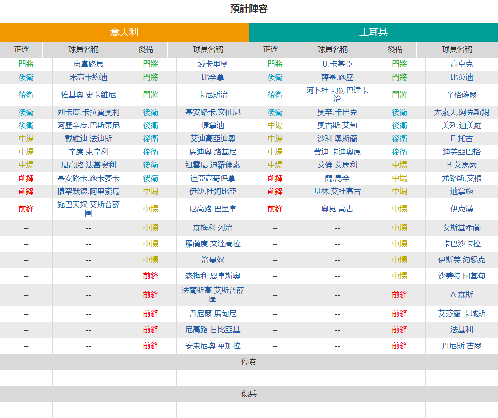
Task: Open the 停賽 section header
Action: [x=249, y=362]
